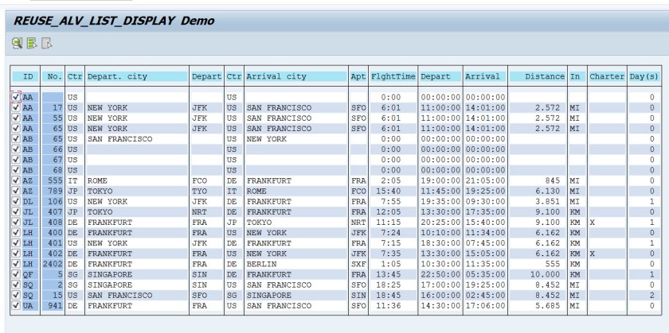Click the Charter X in JL 408 row
Viewport: 669px width, 333px height.
coord(593,223)
